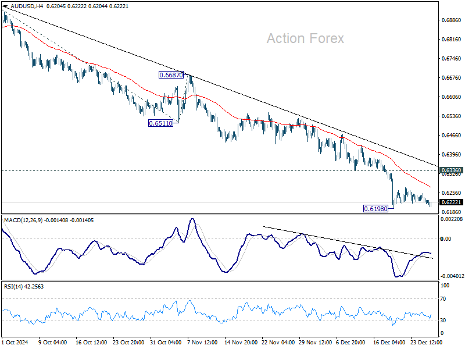Click the 0.62560 price axis value
The image size is (465, 349).
pyautogui.click(x=452, y=193)
